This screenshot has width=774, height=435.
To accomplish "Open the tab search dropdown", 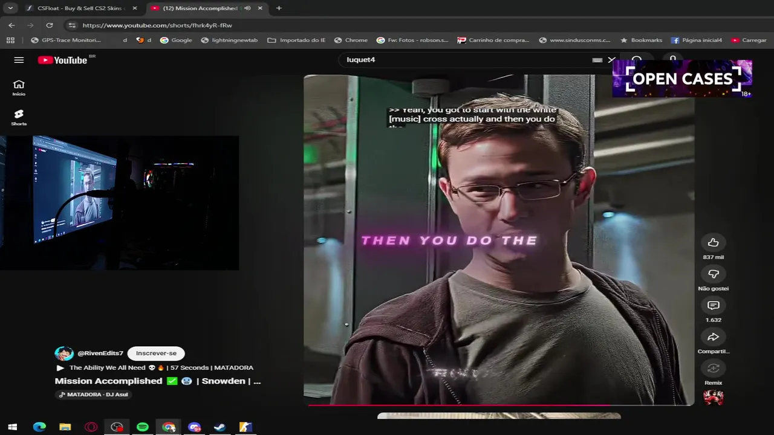I will click(10, 8).
